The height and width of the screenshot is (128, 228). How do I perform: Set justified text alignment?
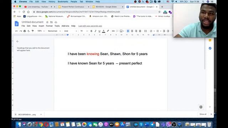[x=140, y=31]
